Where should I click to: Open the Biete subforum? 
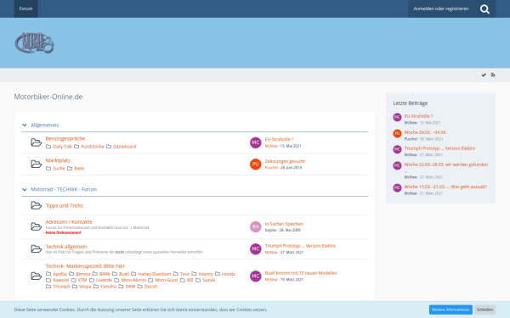coord(79,169)
